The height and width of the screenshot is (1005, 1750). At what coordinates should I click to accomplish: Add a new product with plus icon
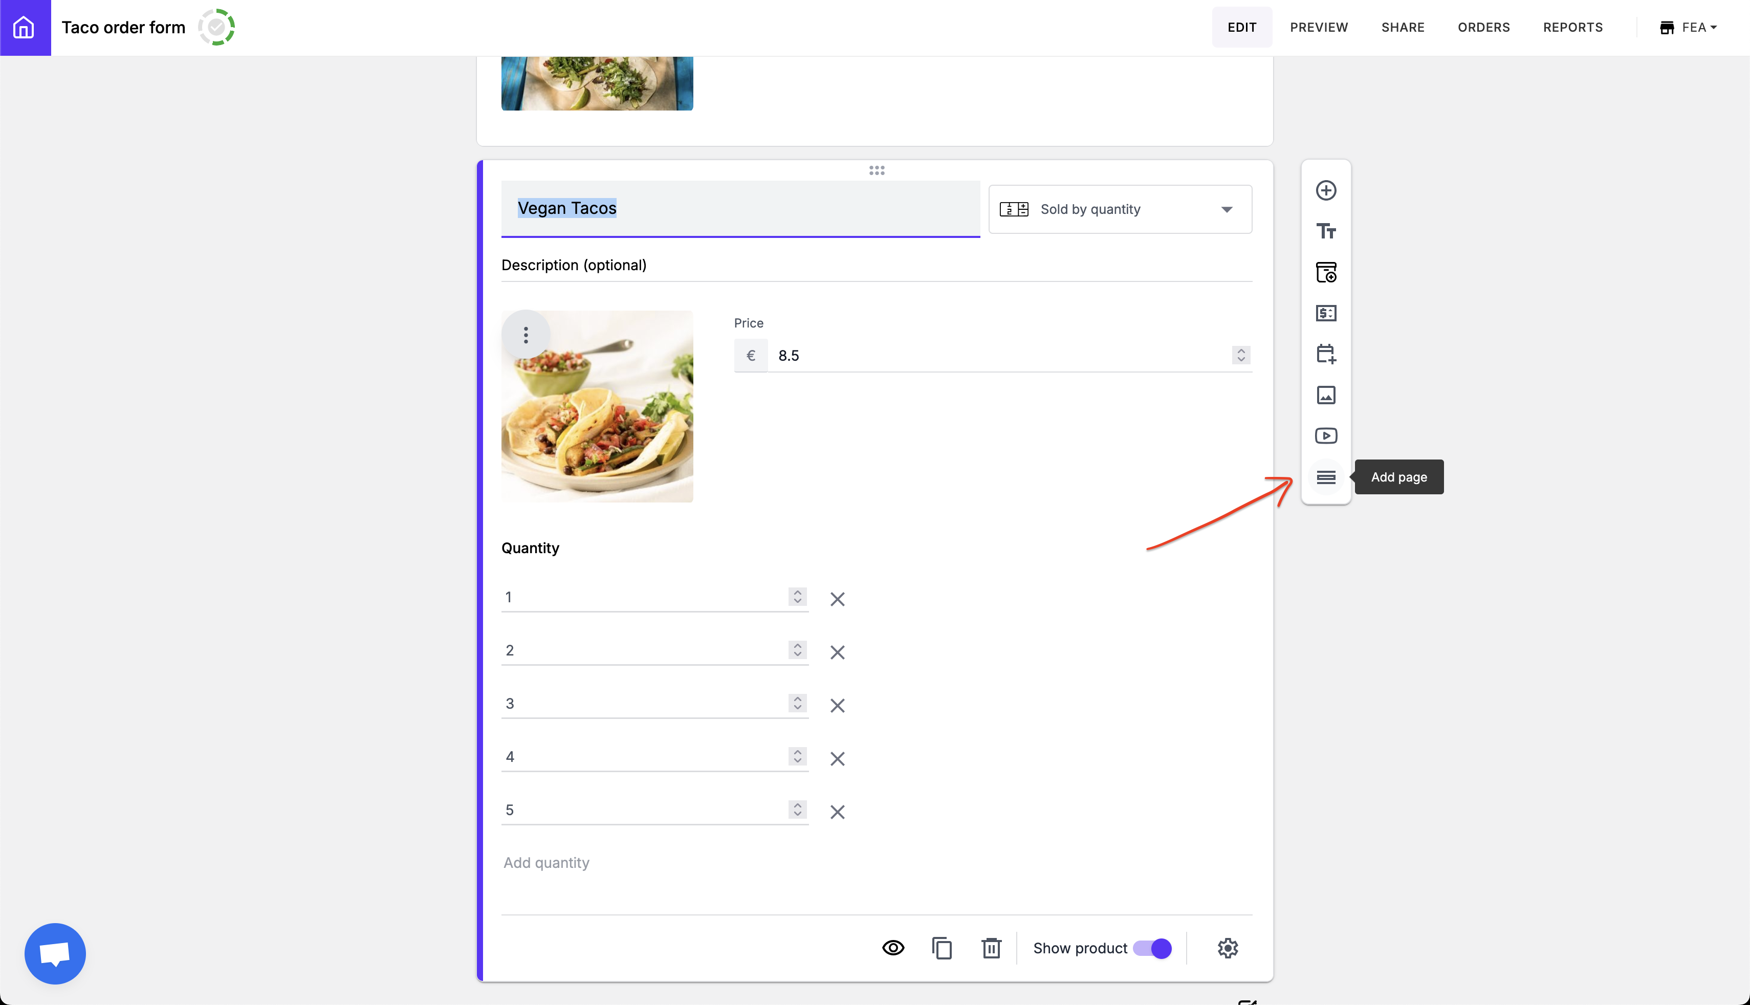coord(1326,190)
